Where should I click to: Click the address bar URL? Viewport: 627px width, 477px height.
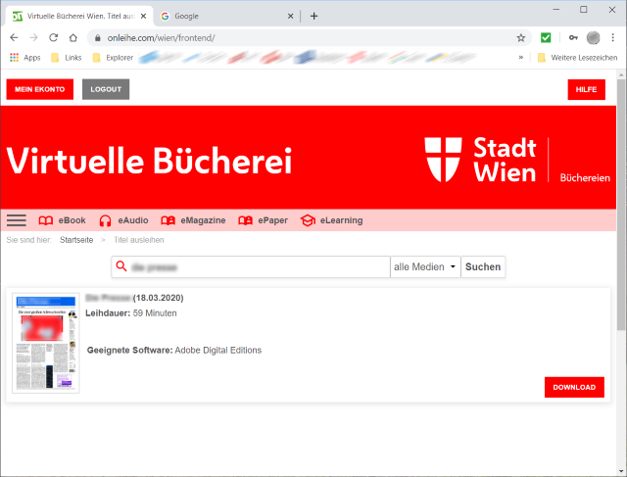point(161,38)
